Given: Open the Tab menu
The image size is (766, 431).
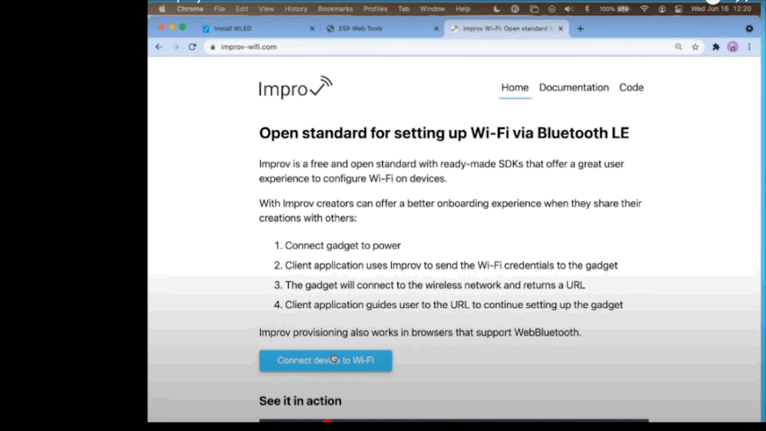Looking at the screenshot, I should click(x=404, y=9).
